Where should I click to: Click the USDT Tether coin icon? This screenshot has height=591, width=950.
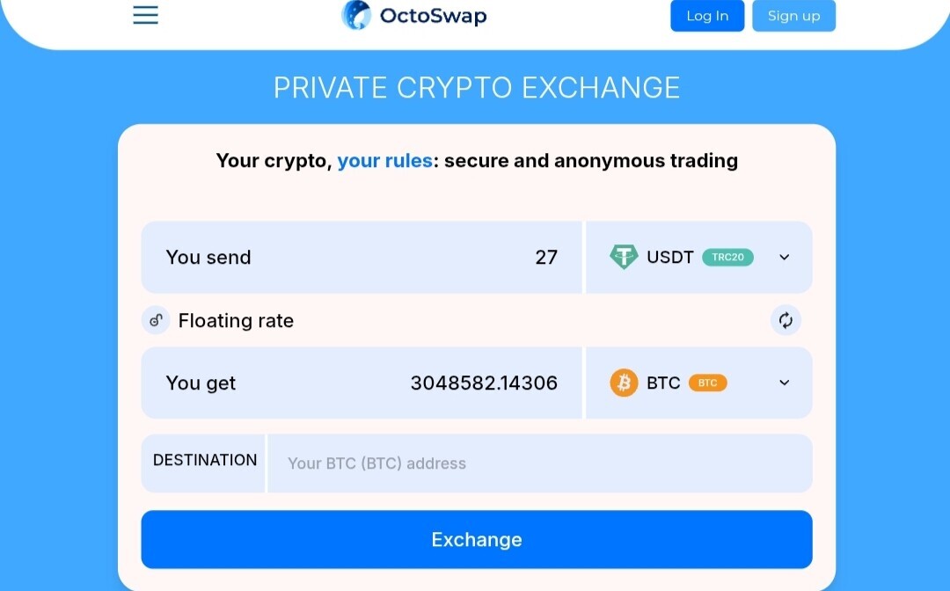[624, 257]
